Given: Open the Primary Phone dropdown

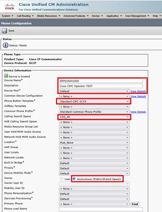Looking at the screenshot, I should click(x=94, y=204).
